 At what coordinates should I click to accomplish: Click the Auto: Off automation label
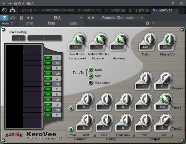point(8,23)
